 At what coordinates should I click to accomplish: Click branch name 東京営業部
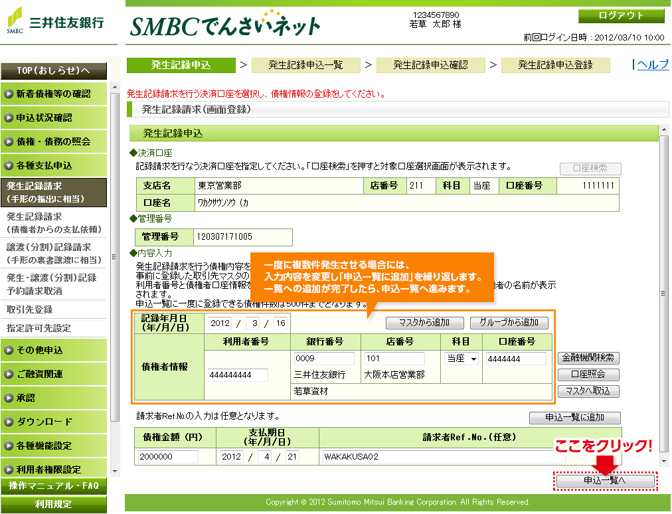click(x=219, y=186)
